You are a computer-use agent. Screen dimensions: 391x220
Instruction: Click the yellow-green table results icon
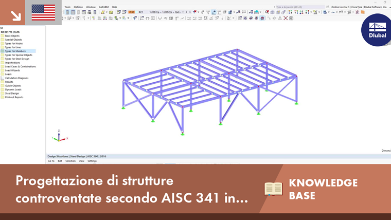point(111,12)
